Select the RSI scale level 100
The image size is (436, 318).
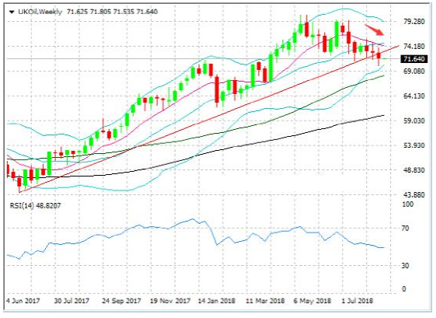(x=408, y=204)
